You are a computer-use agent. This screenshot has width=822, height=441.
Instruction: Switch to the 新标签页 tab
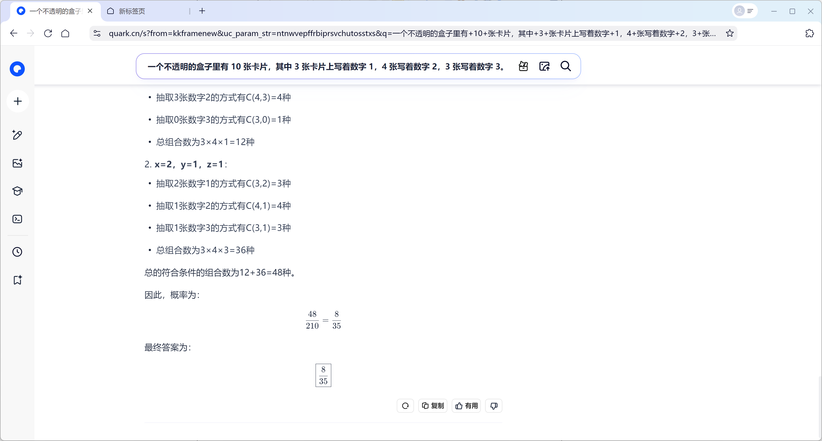coord(132,11)
